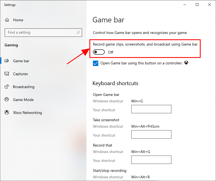Click the Game bar sidebar icon
The image size is (216, 181).
coord(7,61)
